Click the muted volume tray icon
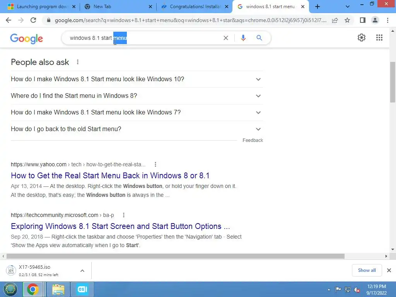The image size is (396, 297). click(357, 290)
